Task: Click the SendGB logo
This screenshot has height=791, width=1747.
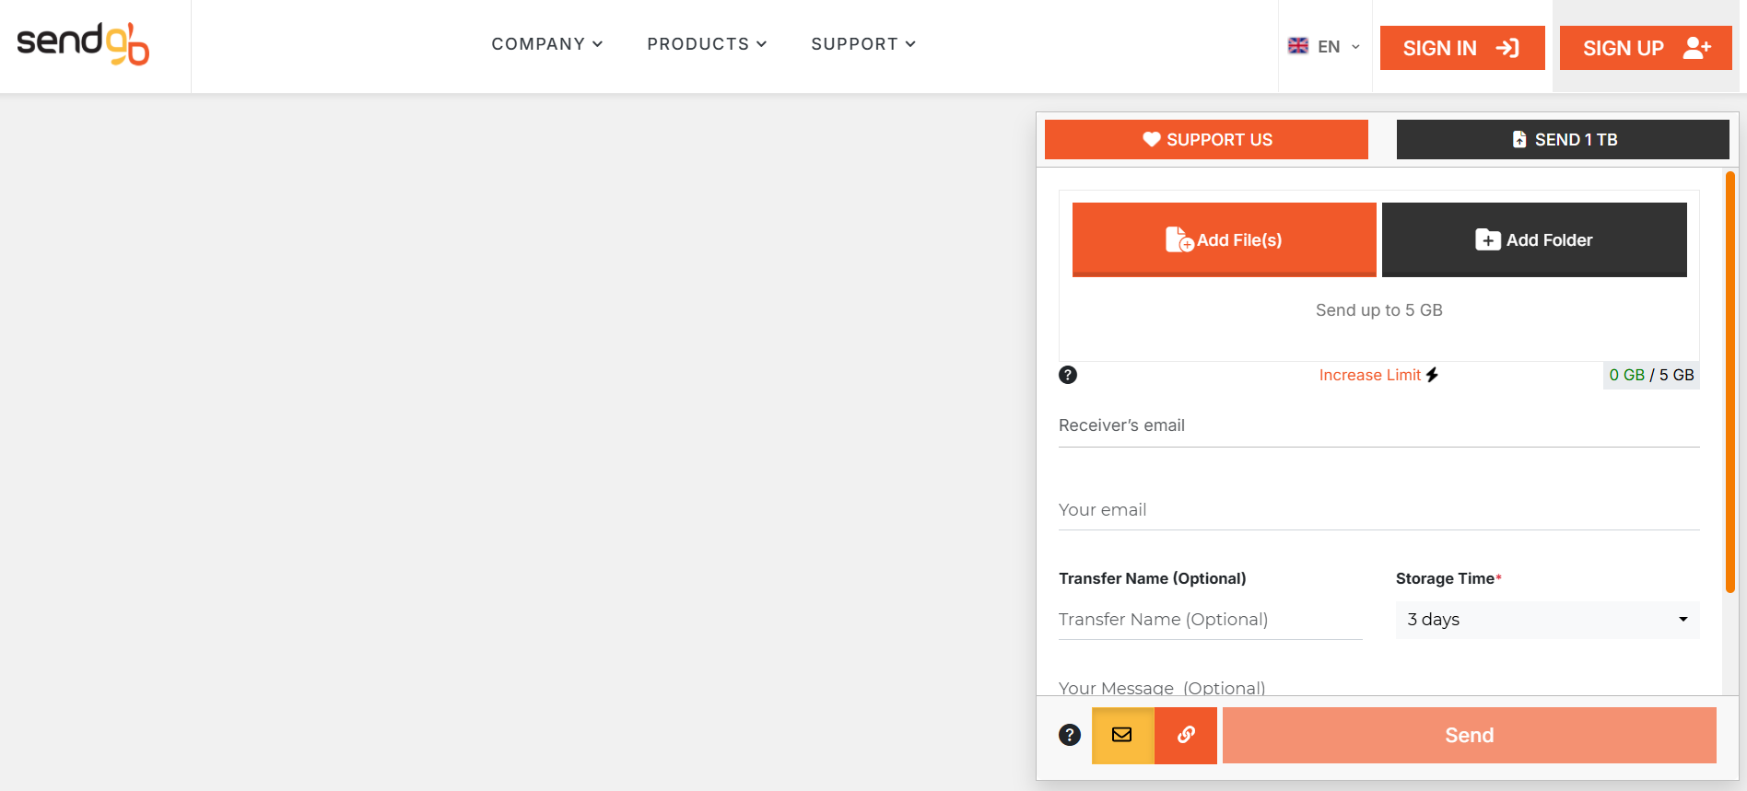Action: 83,44
